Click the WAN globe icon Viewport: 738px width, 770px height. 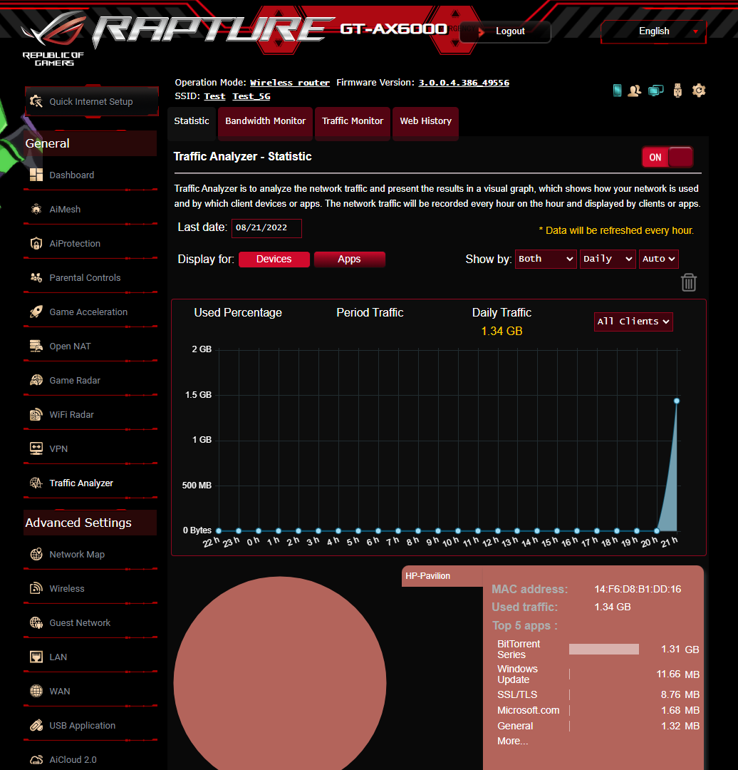[36, 691]
